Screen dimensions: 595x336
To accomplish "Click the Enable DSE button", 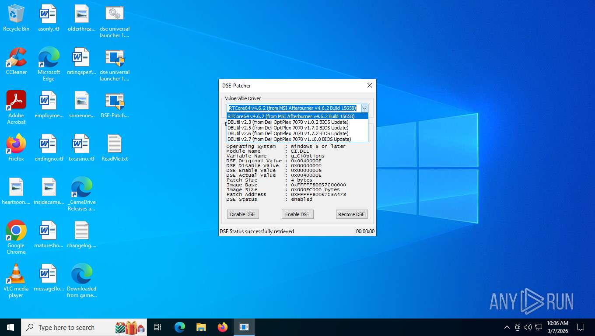I will click(297, 214).
